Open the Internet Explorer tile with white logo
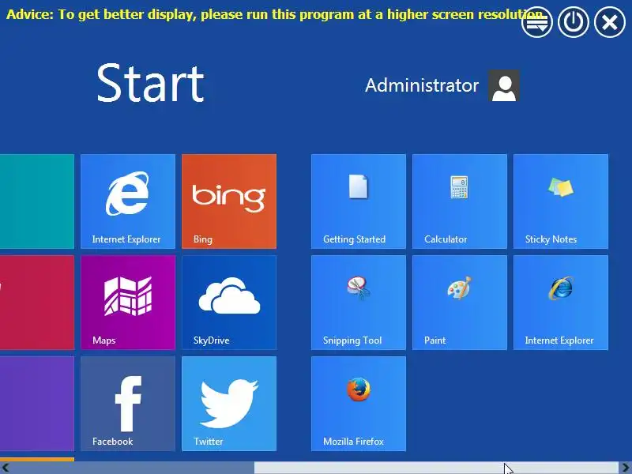632x474 pixels. pyautogui.click(x=128, y=201)
